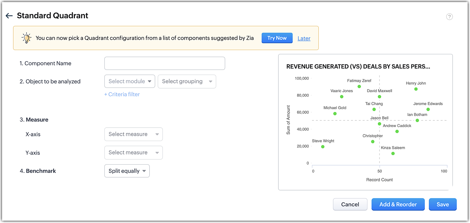Click the lightbulb suggestion icon
Screen dimensions: 470x223
click(x=27, y=38)
